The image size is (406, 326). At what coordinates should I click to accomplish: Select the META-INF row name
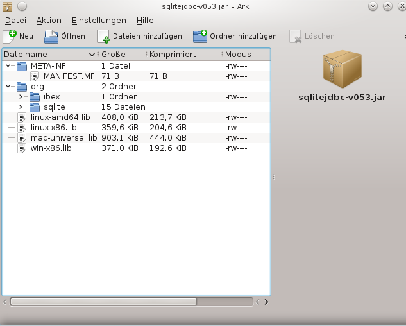point(48,66)
